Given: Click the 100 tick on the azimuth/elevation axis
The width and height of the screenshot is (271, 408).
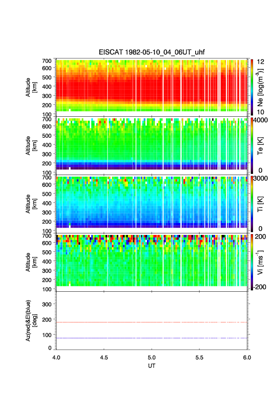Looking at the screenshot, I should coord(47,335).
